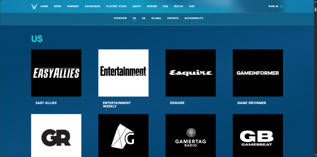Screen dimensions: 317x157
Task: Select the Esquire logo tile
Action: coord(190,73)
